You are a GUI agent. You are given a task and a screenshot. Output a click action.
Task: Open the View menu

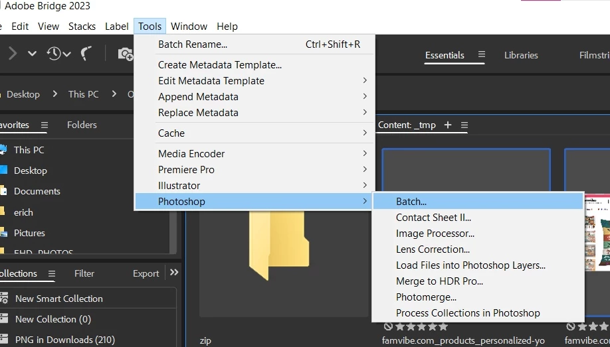click(x=49, y=27)
